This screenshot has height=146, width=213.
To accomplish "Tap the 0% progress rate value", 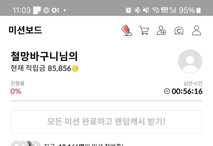I will (16, 91).
